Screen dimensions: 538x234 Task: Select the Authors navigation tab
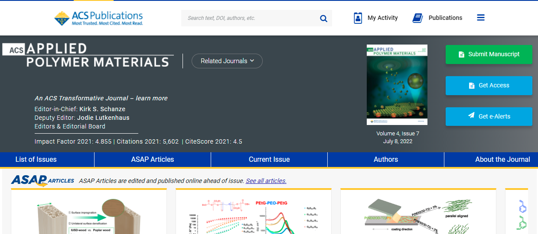386,160
